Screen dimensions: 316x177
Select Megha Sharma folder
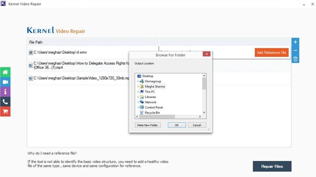[x=155, y=87]
